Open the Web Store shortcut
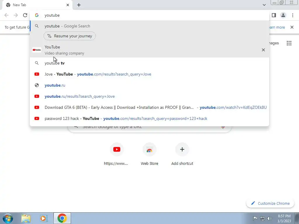Image resolution: width=299 pixels, height=224 pixels. (x=149, y=154)
